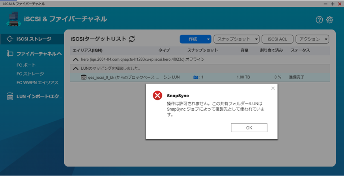Viewport: 344px width, 176px height.
Task: Click the iSCSI ACL button
Action: 277,39
